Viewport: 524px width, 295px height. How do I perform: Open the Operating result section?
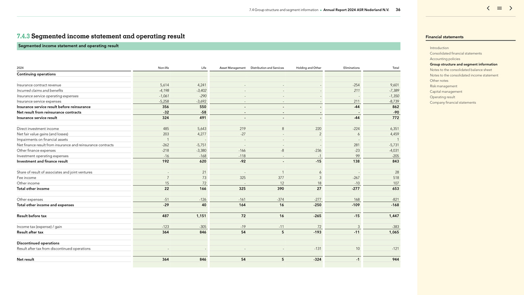tap(443, 97)
